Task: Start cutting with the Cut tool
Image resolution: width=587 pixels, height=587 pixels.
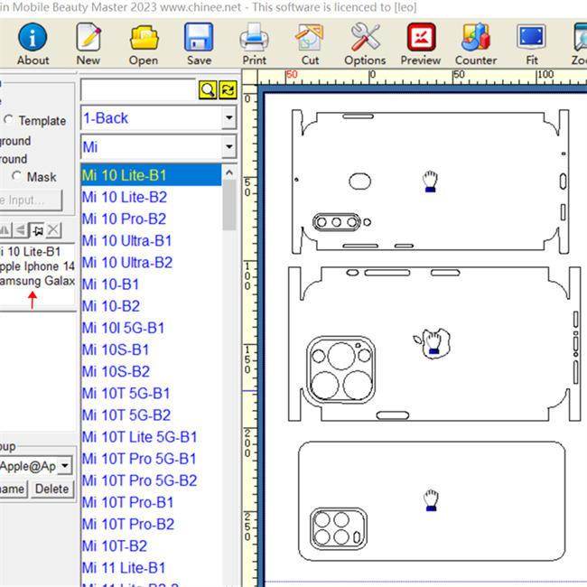Action: [310, 43]
